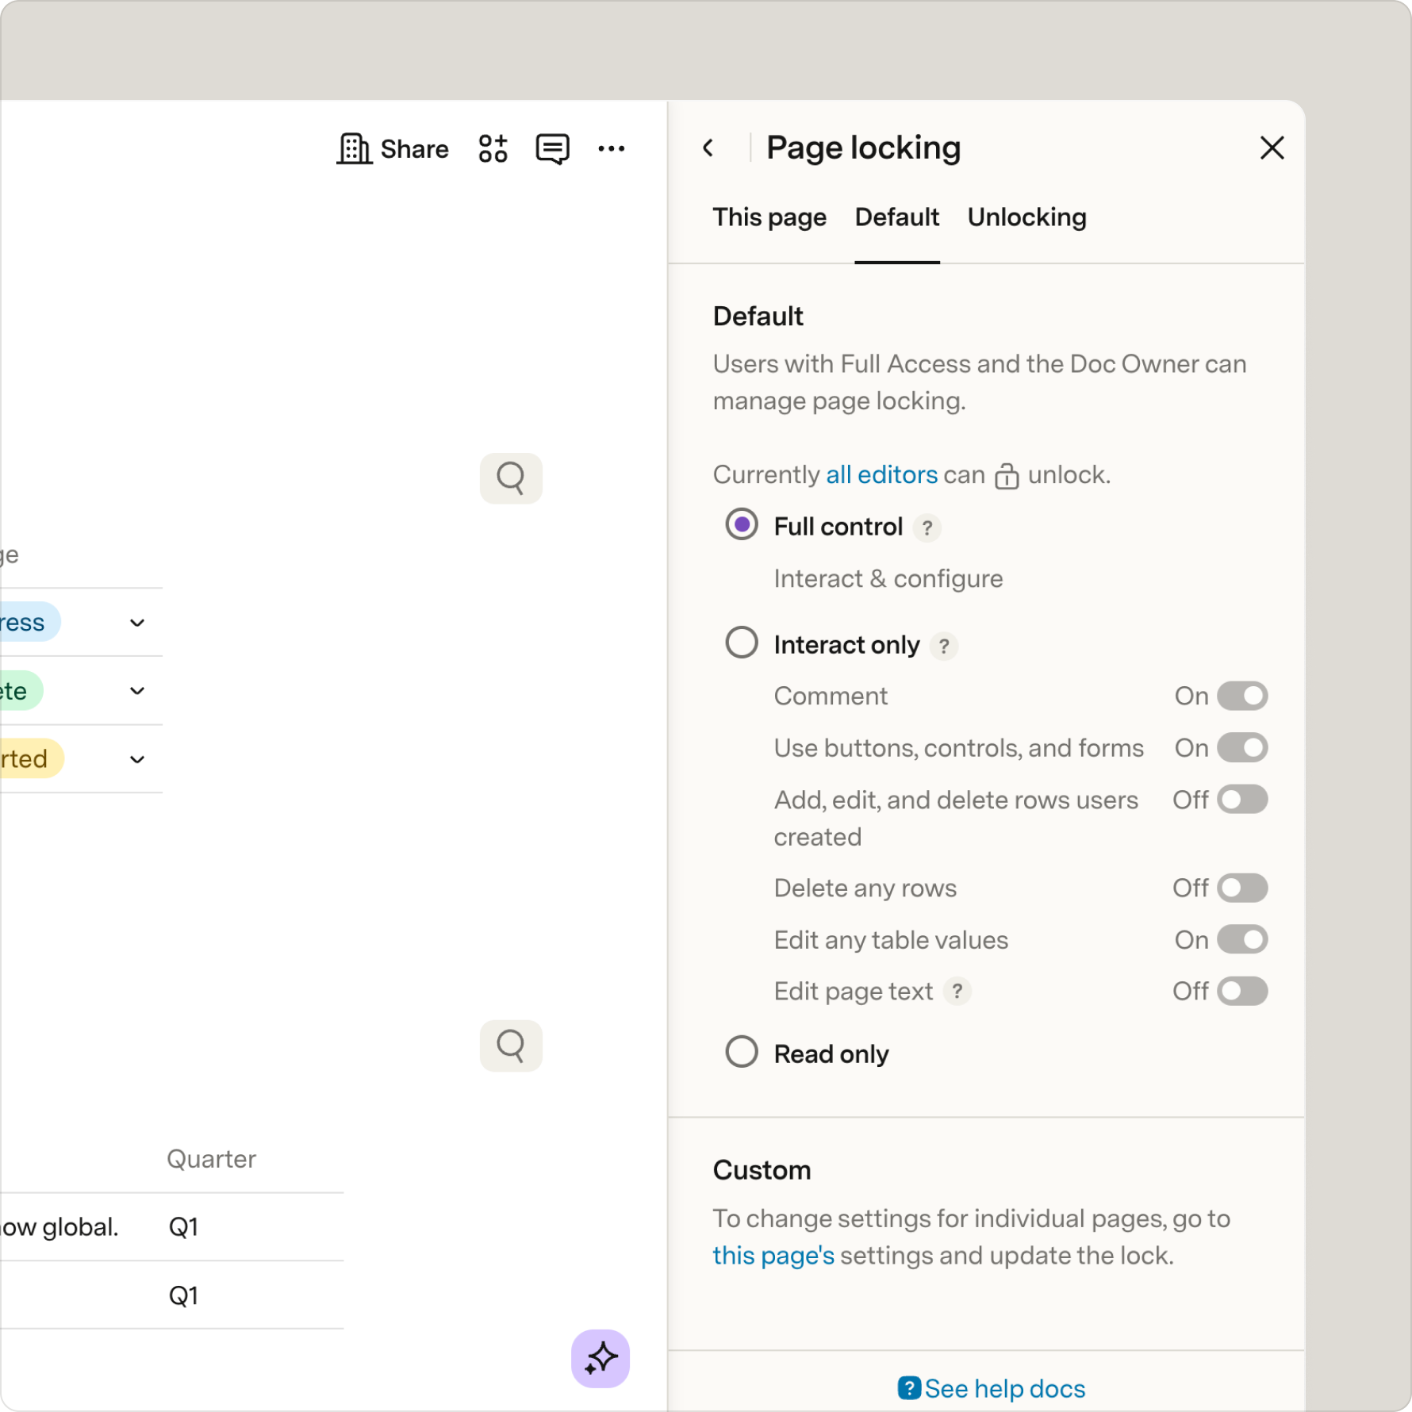Go back with the left chevron arrow
Viewport: 1412px width, 1412px height.
coord(708,148)
